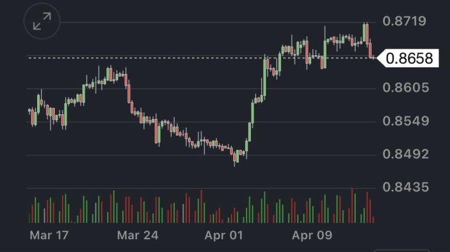Image resolution: width=450 pixels, height=252 pixels.
Task: Select the 0.8435 price axis label
Action: pyautogui.click(x=404, y=187)
